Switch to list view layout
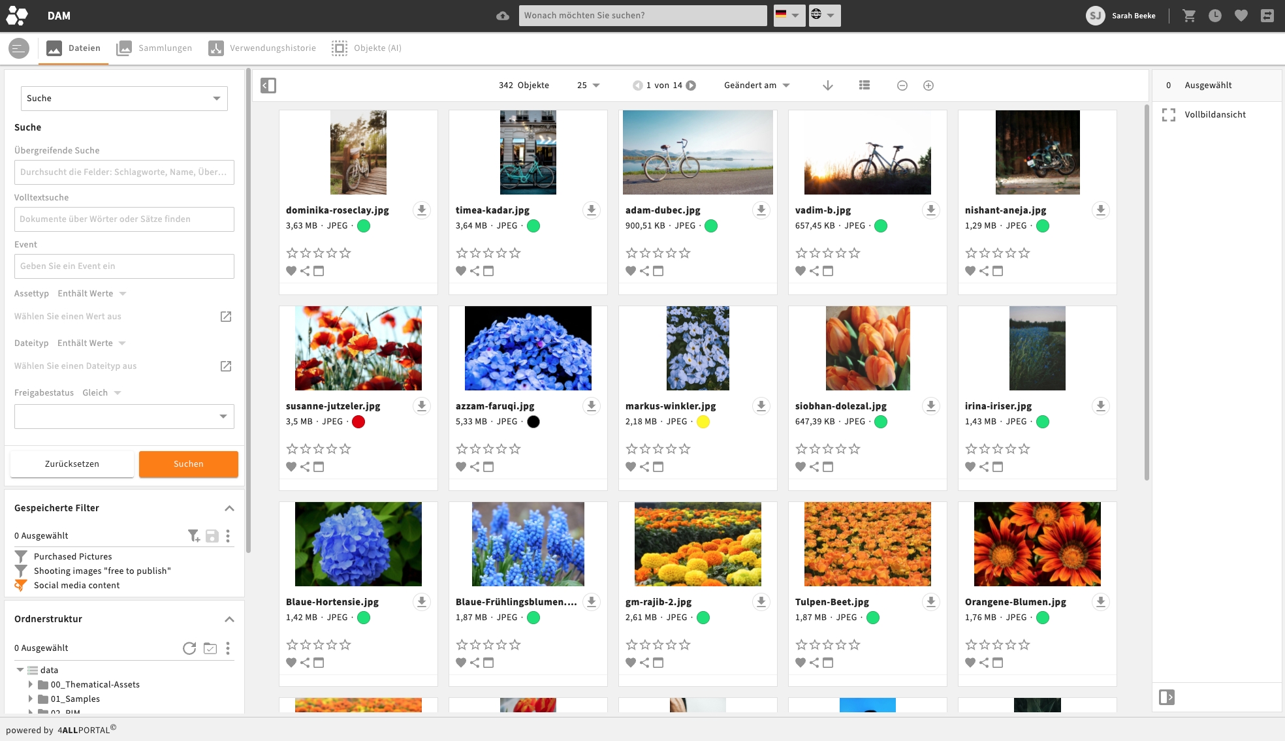The height and width of the screenshot is (741, 1285). (865, 86)
